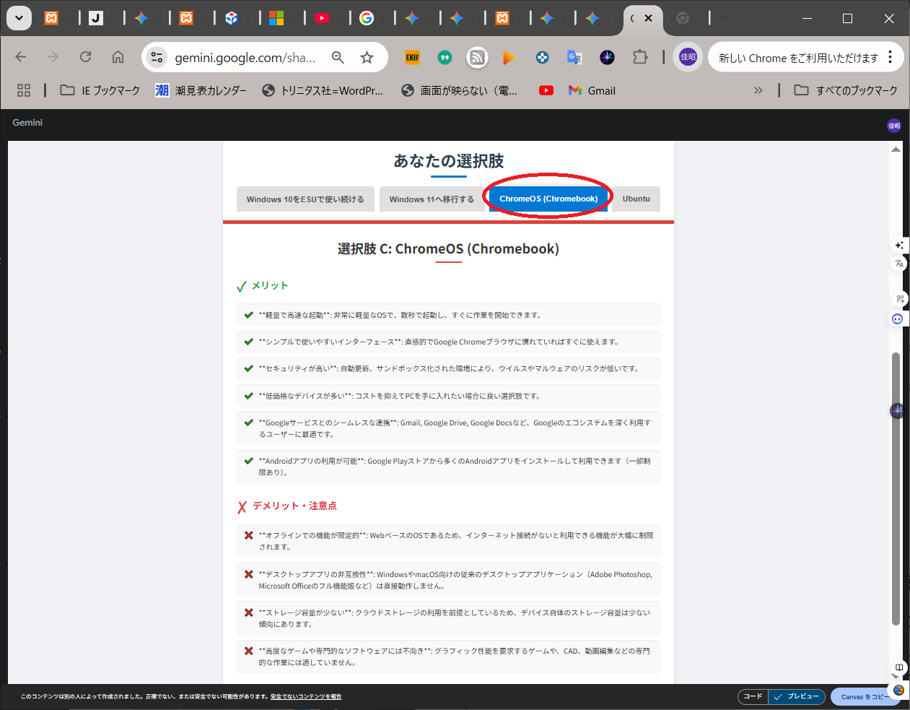The width and height of the screenshot is (910, 710).
Task: Open the Chrome three-dot menu
Action: tap(891, 57)
